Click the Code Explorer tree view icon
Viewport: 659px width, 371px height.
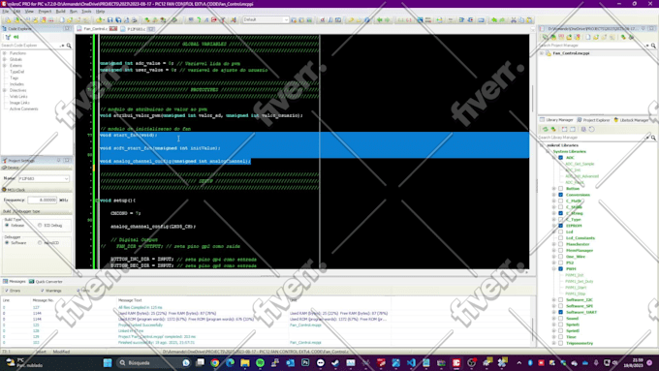point(8,37)
